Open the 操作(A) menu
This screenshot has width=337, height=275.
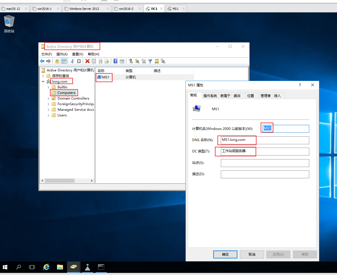pos(62,54)
